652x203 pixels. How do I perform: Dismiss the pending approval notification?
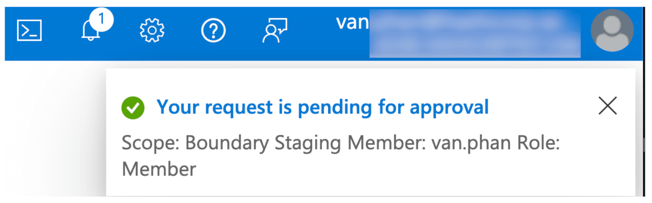click(x=607, y=106)
